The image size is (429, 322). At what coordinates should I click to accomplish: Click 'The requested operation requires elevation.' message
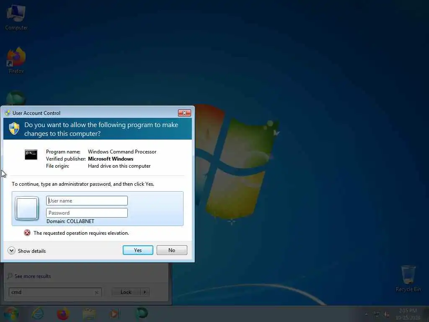coord(81,233)
